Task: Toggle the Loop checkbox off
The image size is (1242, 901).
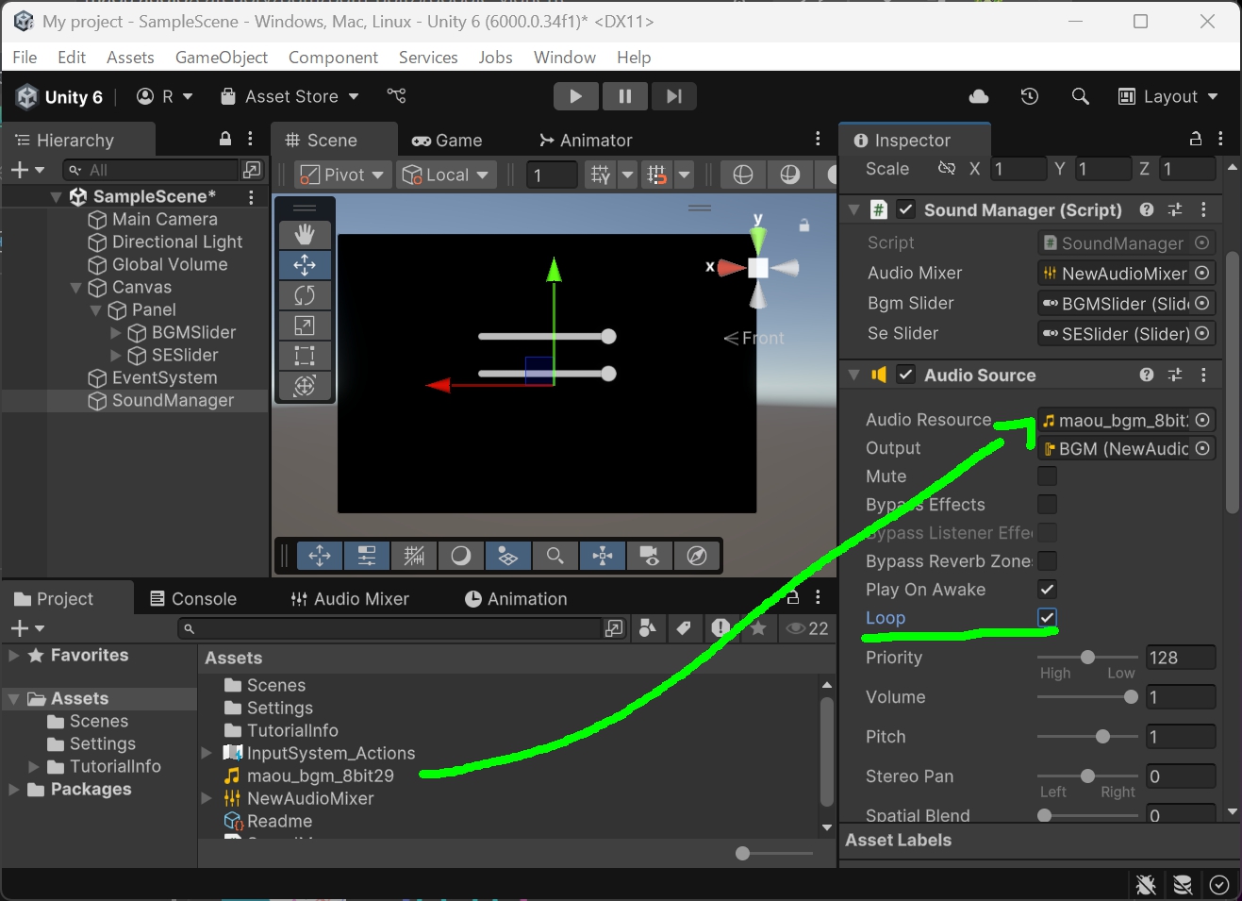Action: (1047, 618)
